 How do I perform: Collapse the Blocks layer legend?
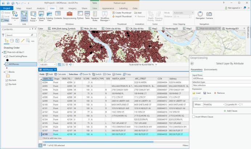coord(4,72)
